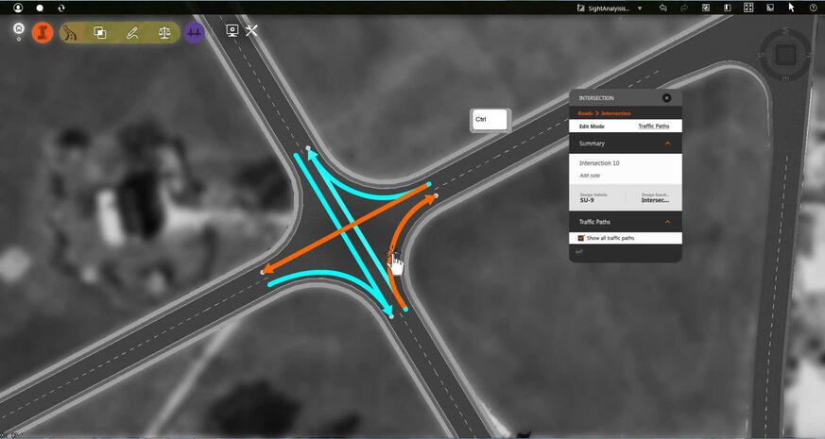Screen dimensions: 825x439
Task: Open the wrench settings and utilities tool
Action: [x=252, y=31]
